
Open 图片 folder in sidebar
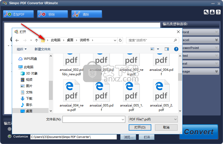click(27, 86)
